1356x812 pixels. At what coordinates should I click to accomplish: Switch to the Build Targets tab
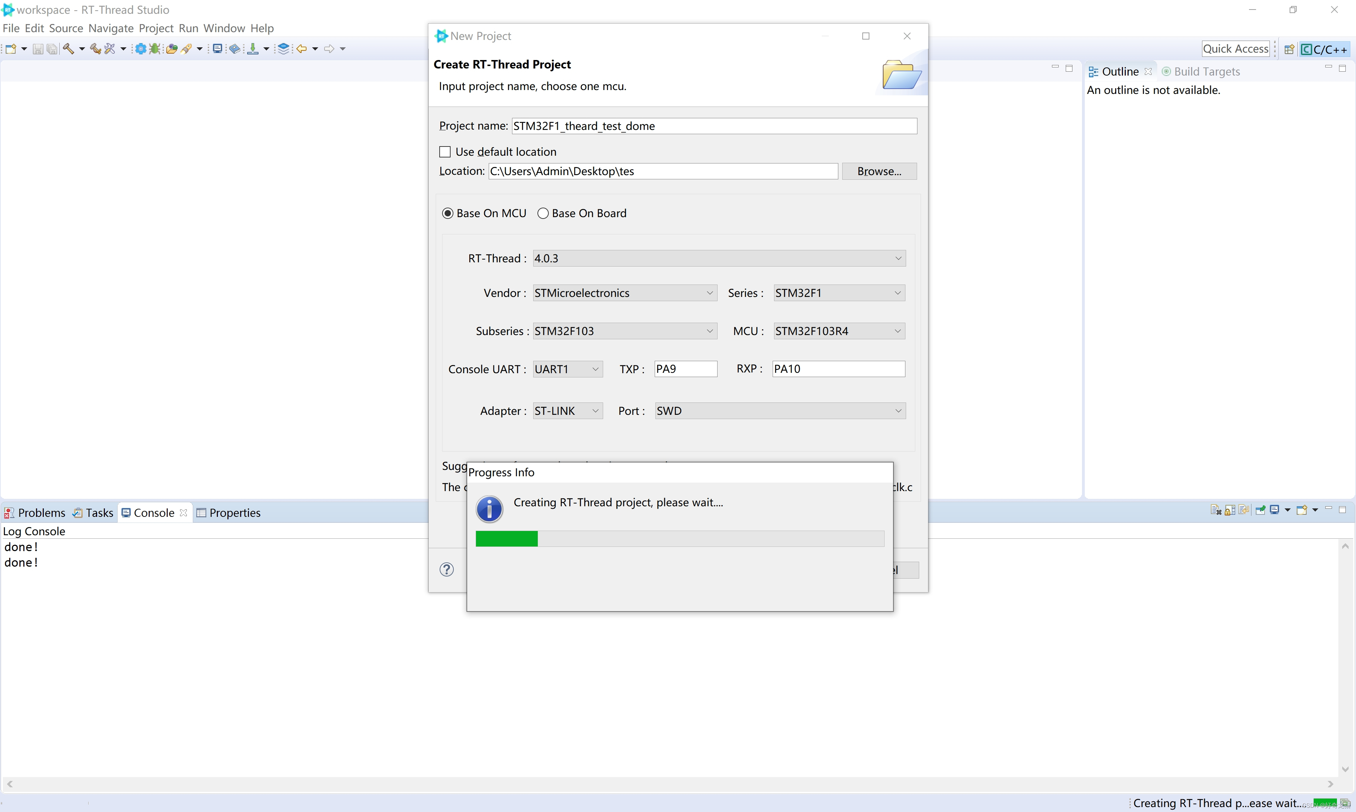[1201, 72]
